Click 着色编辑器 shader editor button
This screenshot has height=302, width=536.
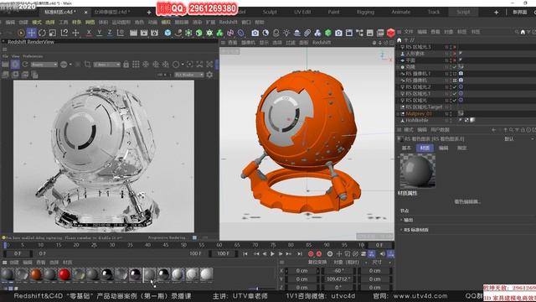tap(467, 201)
